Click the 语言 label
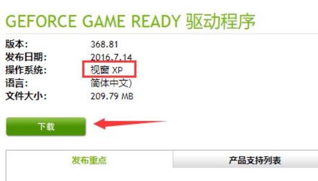This screenshot has height=181, width=318. pos(17,83)
